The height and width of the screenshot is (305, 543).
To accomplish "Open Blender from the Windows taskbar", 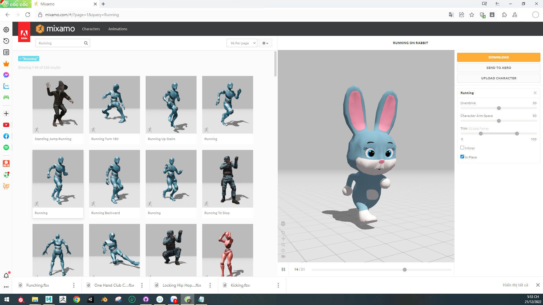I will click(104, 299).
